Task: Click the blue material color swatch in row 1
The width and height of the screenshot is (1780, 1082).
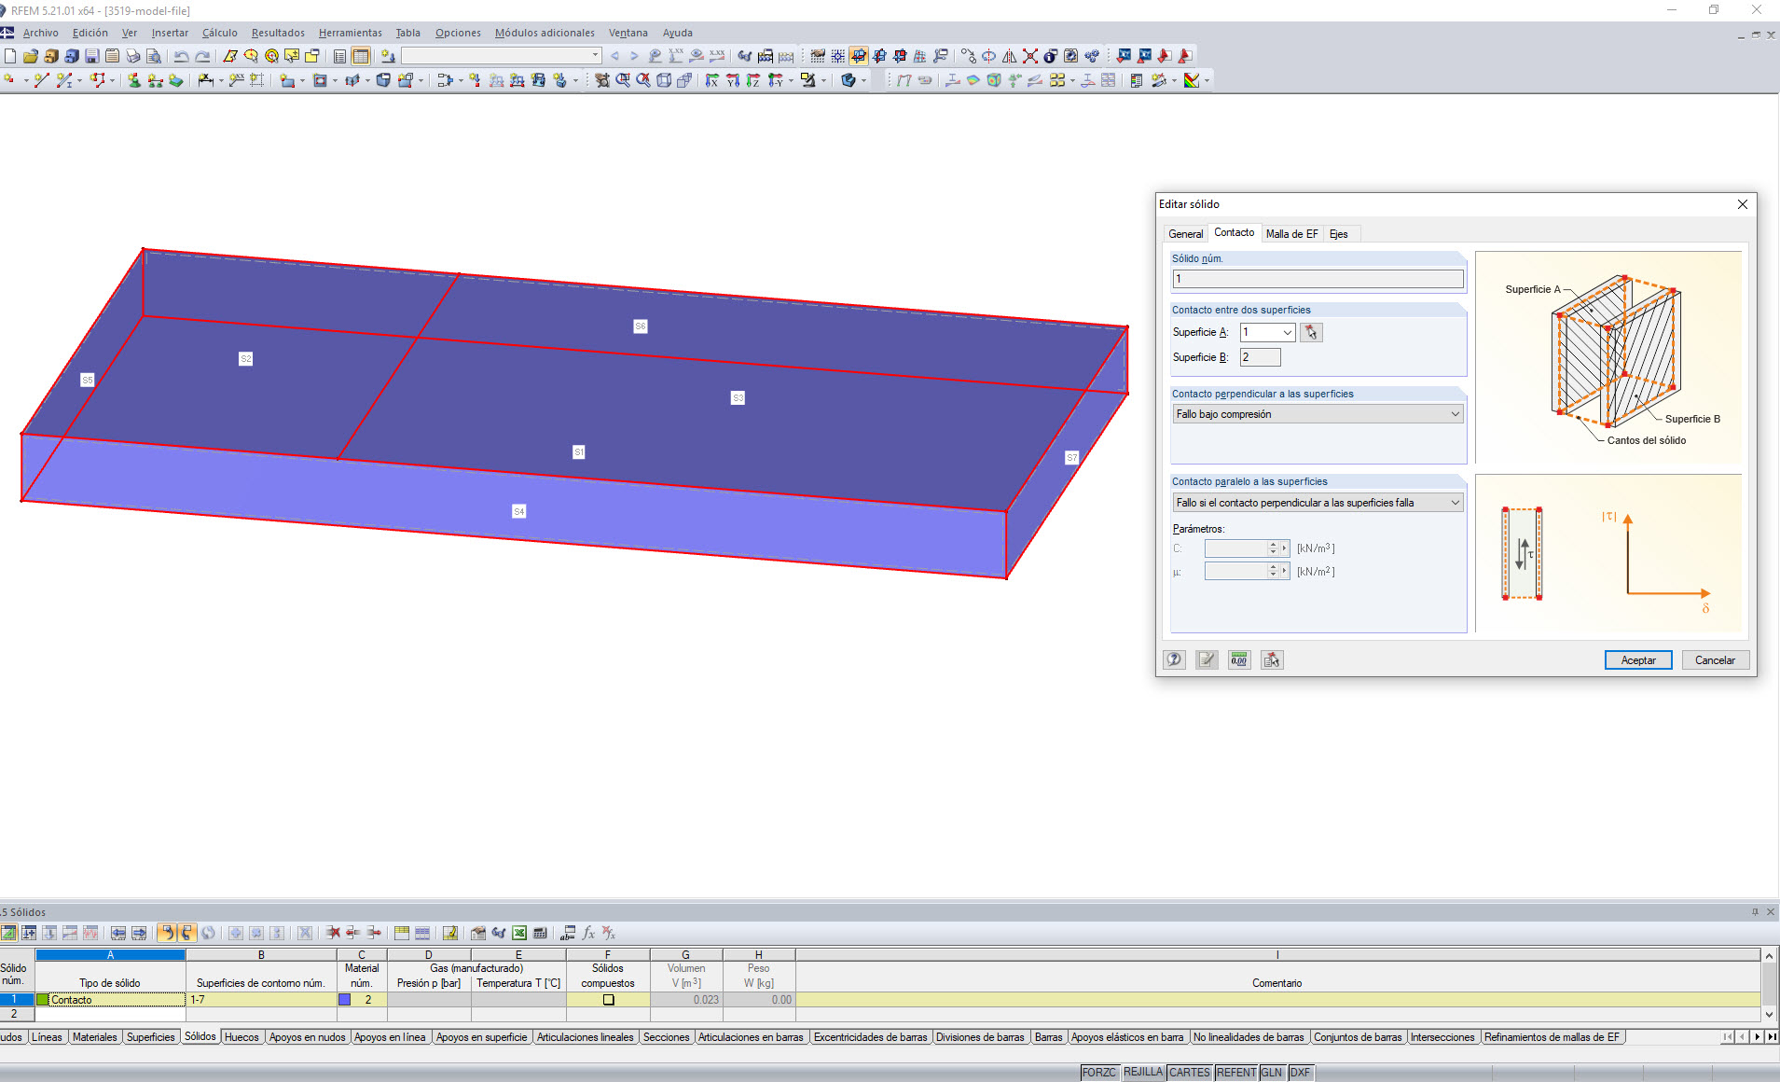Action: (x=344, y=1000)
